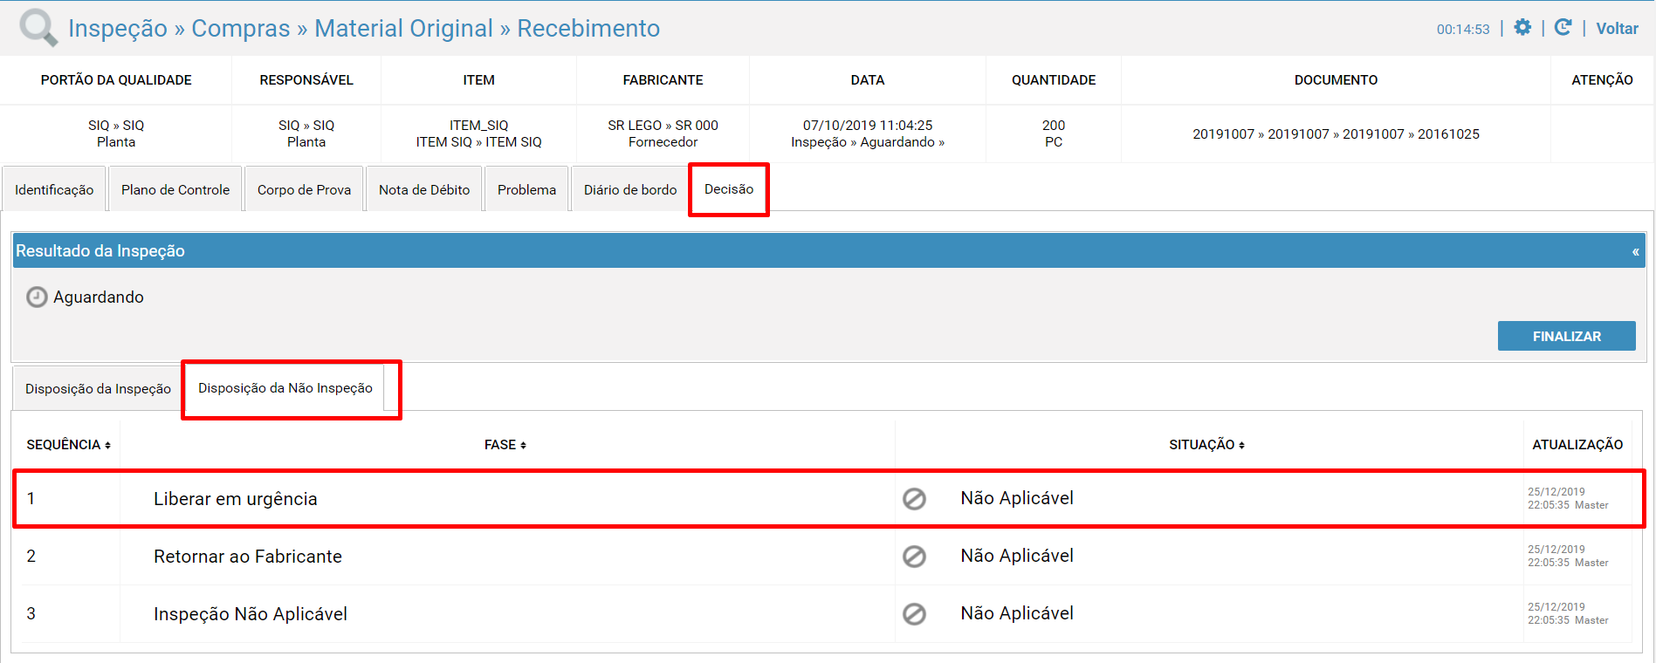Switch to Plano de Controle tab
The width and height of the screenshot is (1656, 663).
tap(175, 189)
